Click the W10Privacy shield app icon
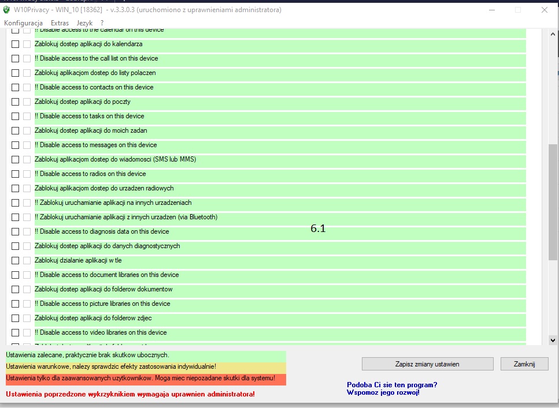Viewport: 559px width, 408px height. [x=6, y=10]
